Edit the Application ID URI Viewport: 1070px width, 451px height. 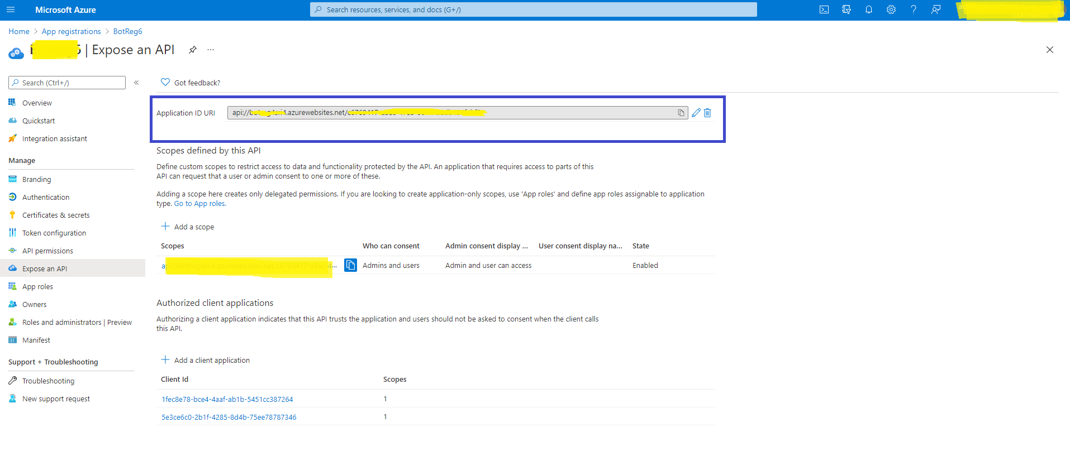pyautogui.click(x=696, y=113)
